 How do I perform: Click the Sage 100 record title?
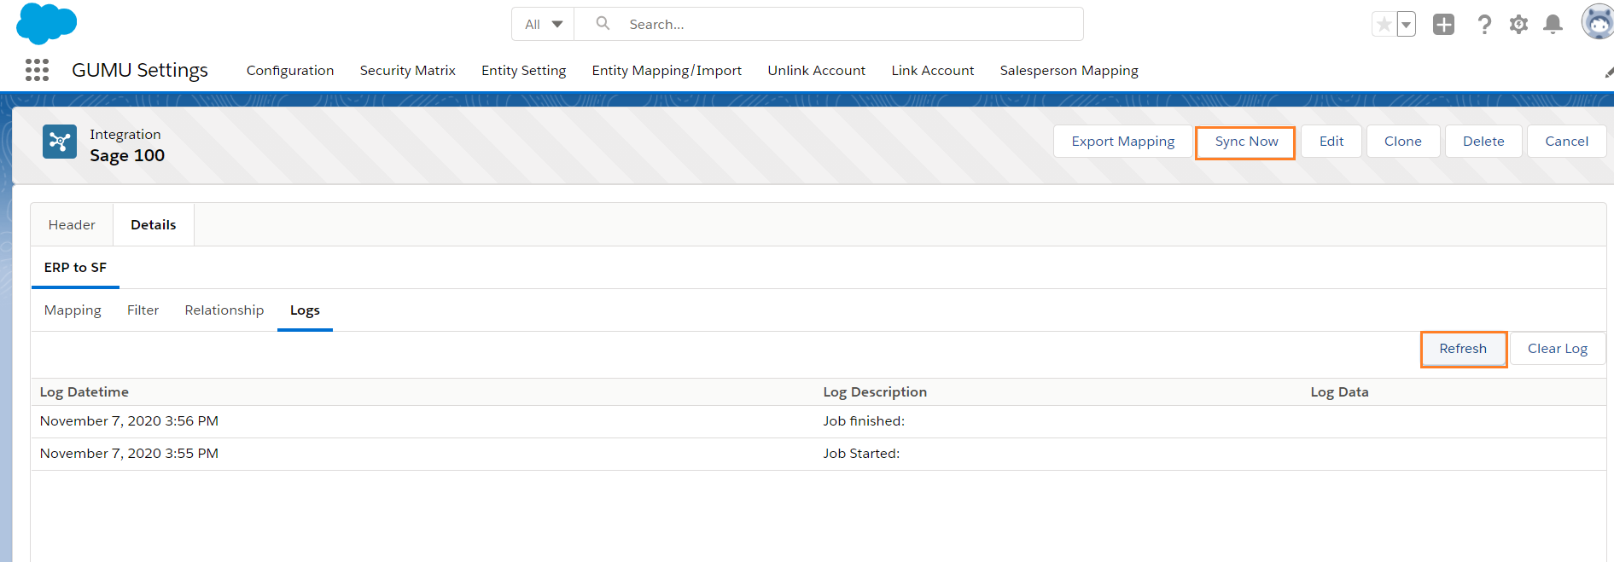[127, 155]
